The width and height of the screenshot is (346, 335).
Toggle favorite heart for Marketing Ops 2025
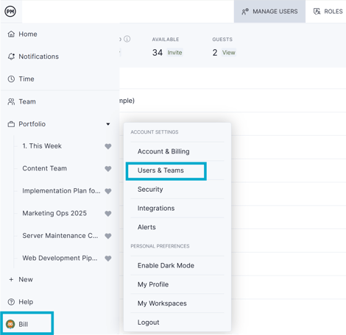(108, 214)
